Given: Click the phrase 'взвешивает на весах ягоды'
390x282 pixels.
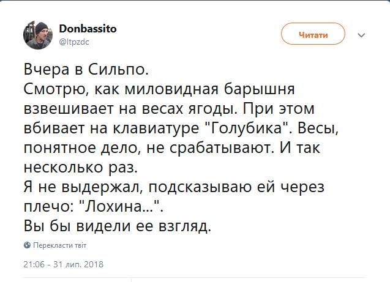Looking at the screenshot, I should click(x=130, y=109).
